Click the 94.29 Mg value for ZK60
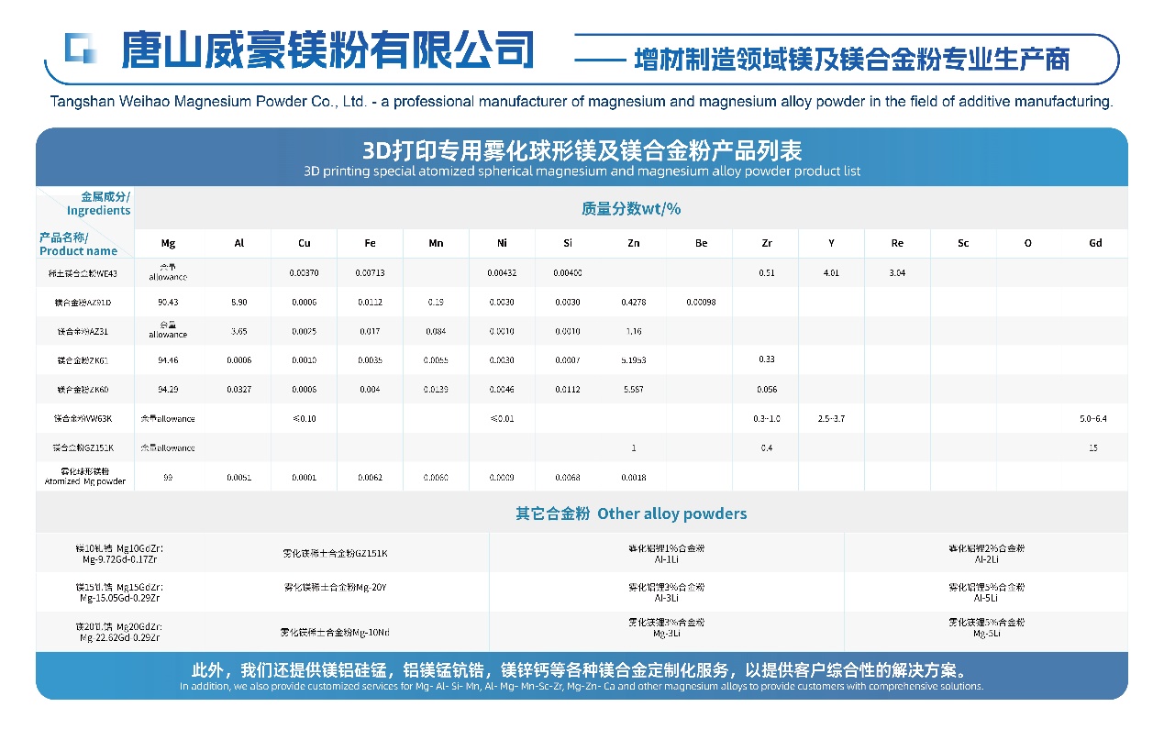The width and height of the screenshot is (1164, 729). click(x=168, y=390)
